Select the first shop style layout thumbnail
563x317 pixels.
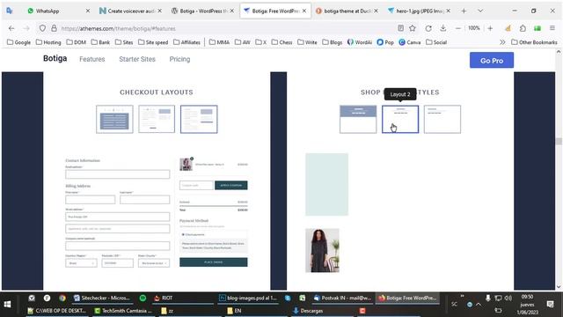358,120
